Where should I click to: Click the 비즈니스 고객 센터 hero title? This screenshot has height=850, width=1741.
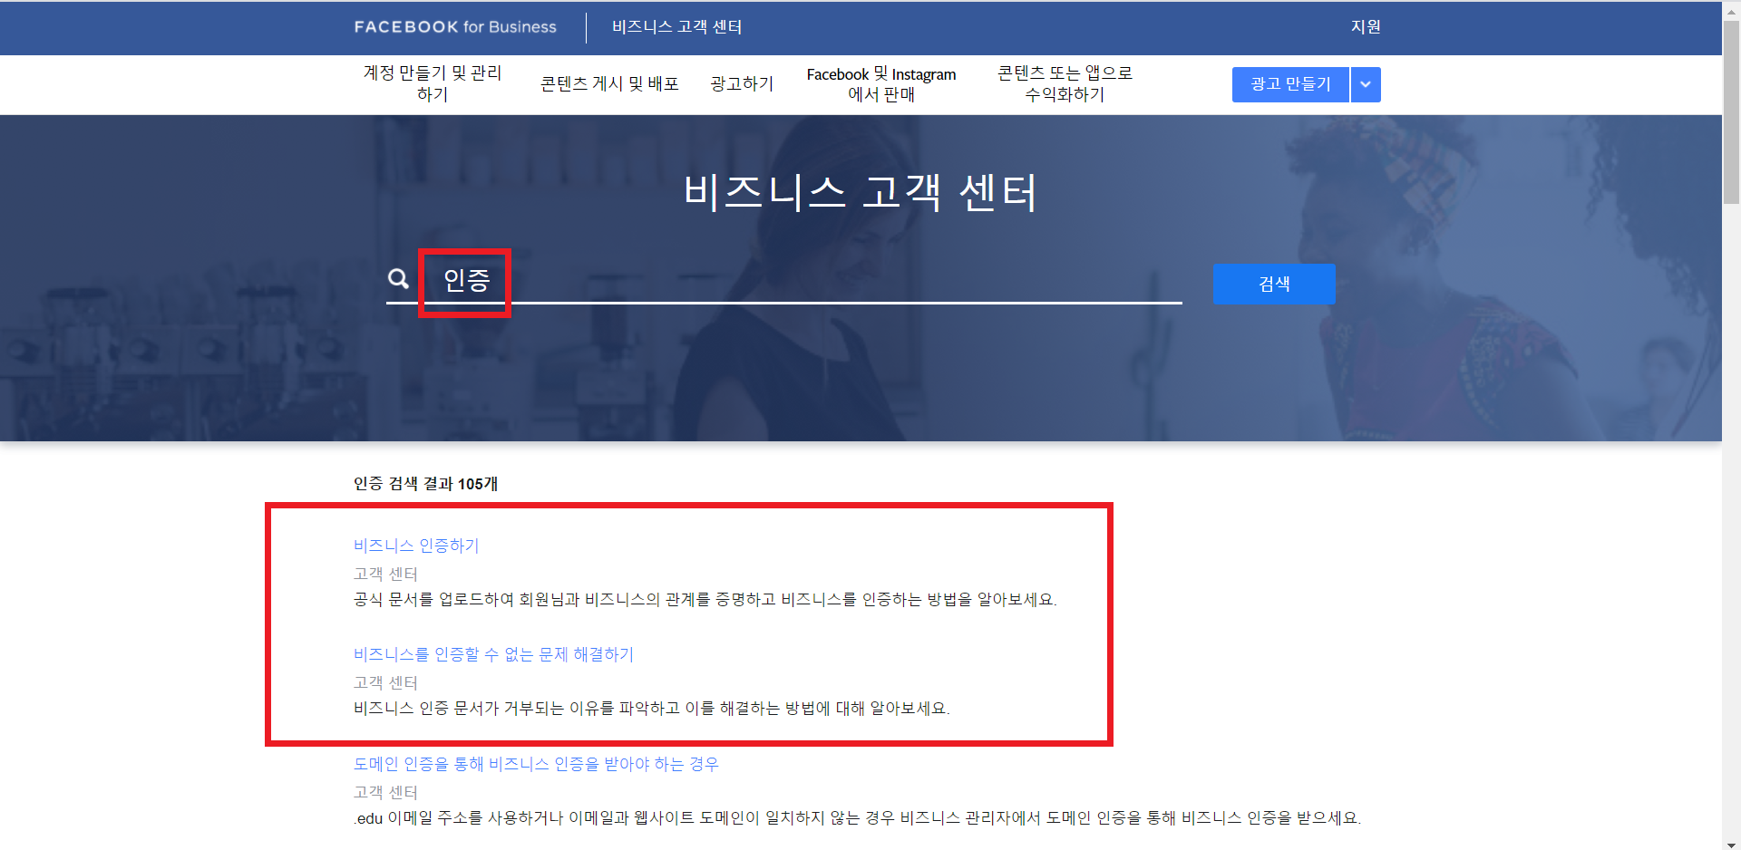[861, 192]
